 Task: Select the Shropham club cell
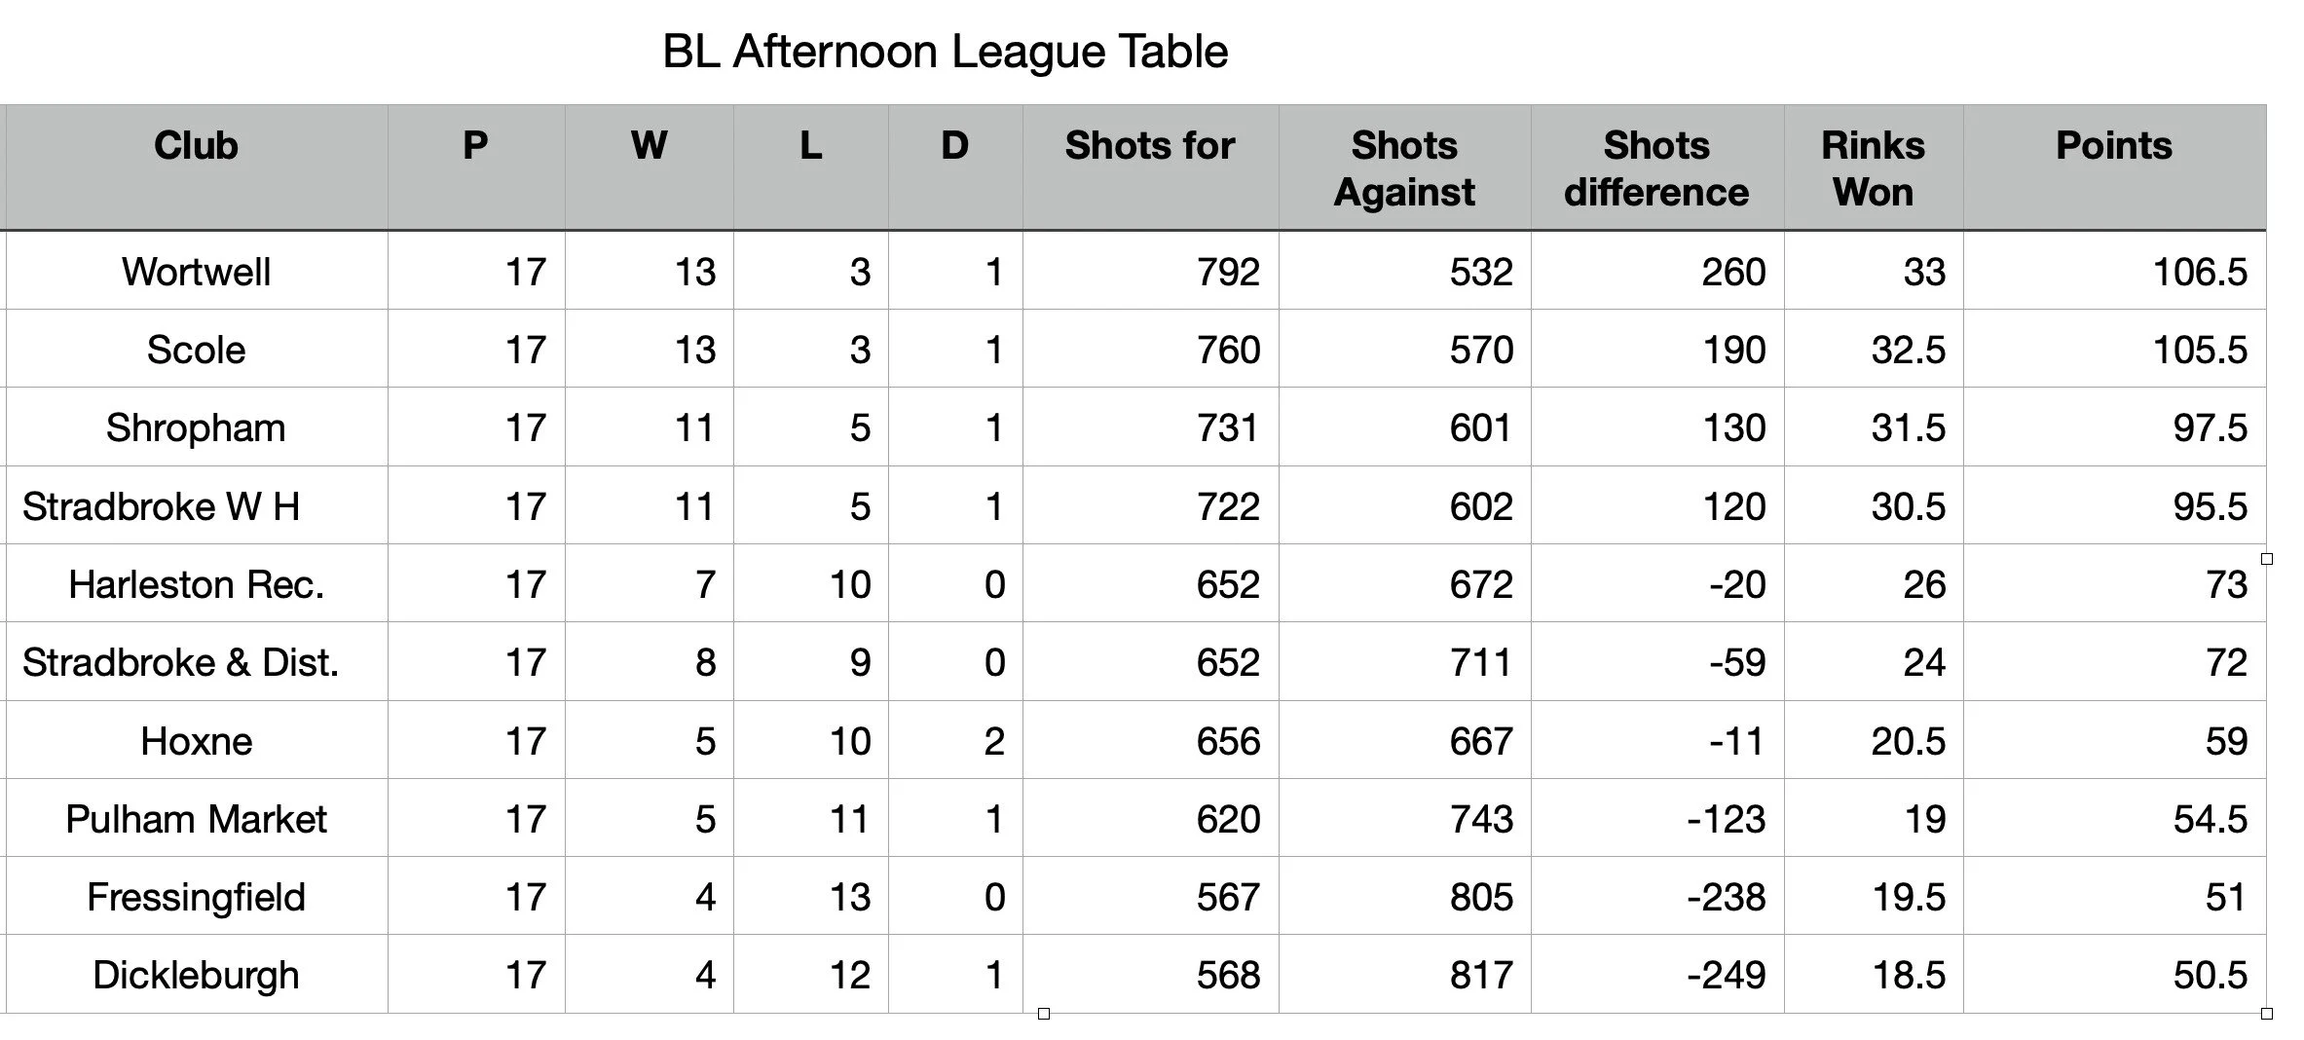(196, 427)
